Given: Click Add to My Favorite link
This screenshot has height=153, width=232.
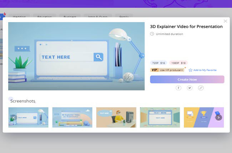Looking at the screenshot, I should pos(205,70).
